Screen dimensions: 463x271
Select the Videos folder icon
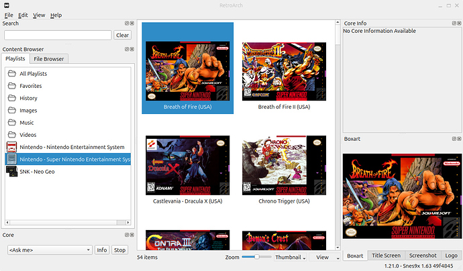tap(12, 135)
